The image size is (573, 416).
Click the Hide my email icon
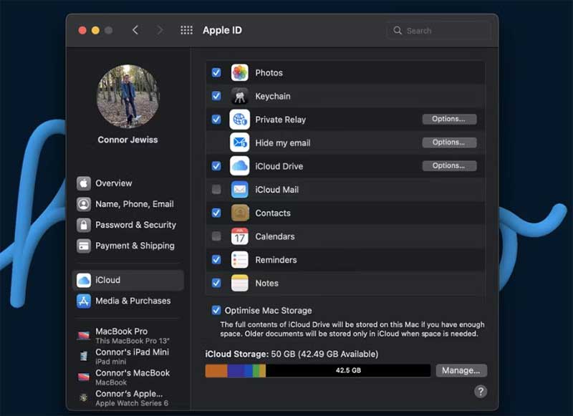(240, 142)
